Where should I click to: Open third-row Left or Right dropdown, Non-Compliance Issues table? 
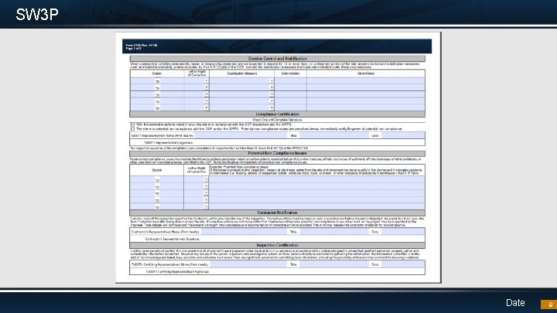(x=206, y=193)
